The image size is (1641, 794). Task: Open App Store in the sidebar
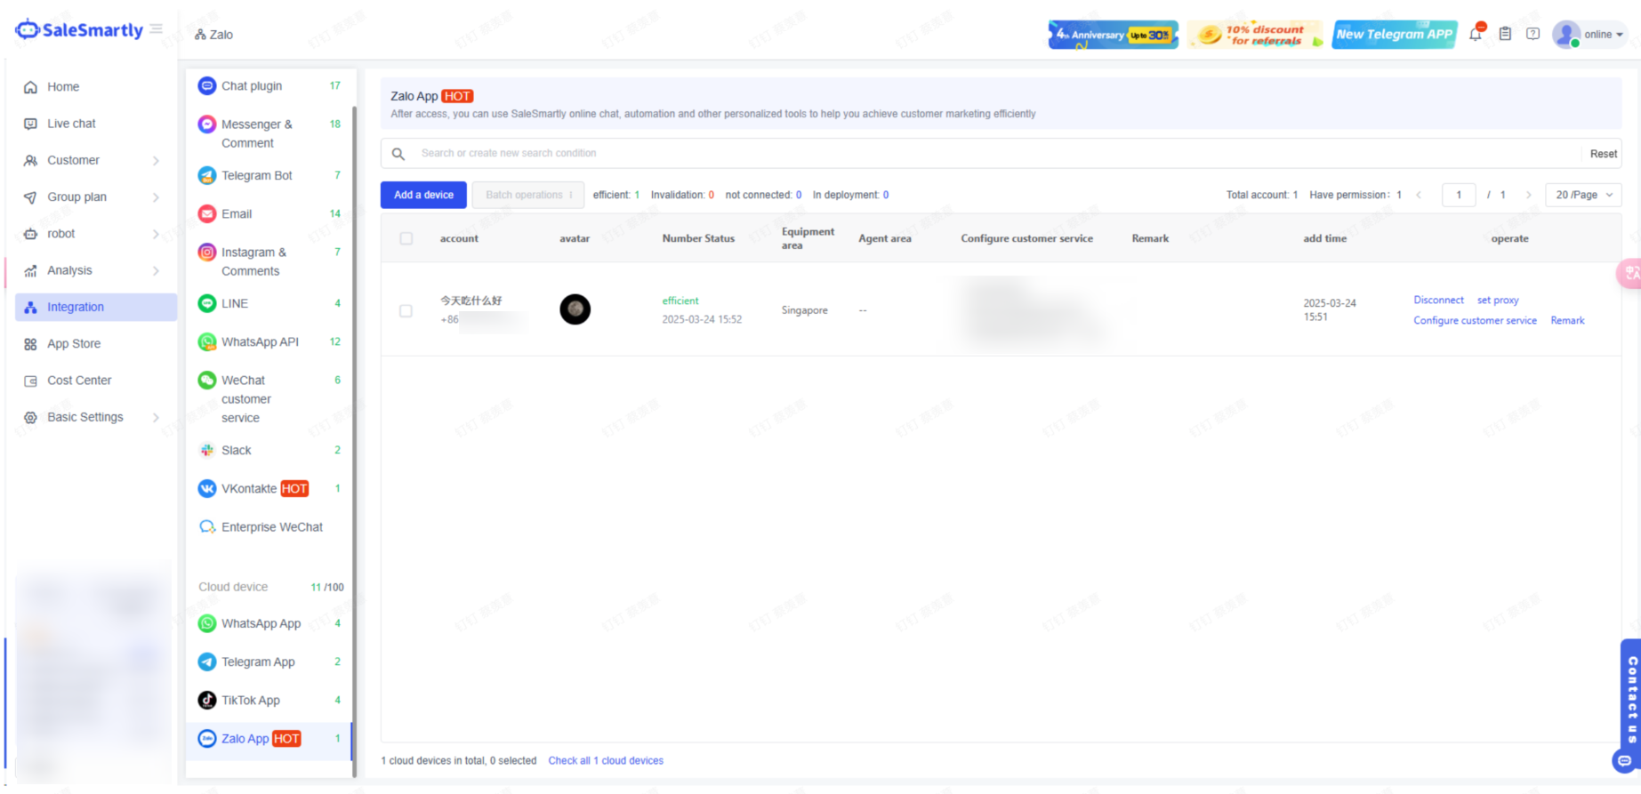coord(74,344)
